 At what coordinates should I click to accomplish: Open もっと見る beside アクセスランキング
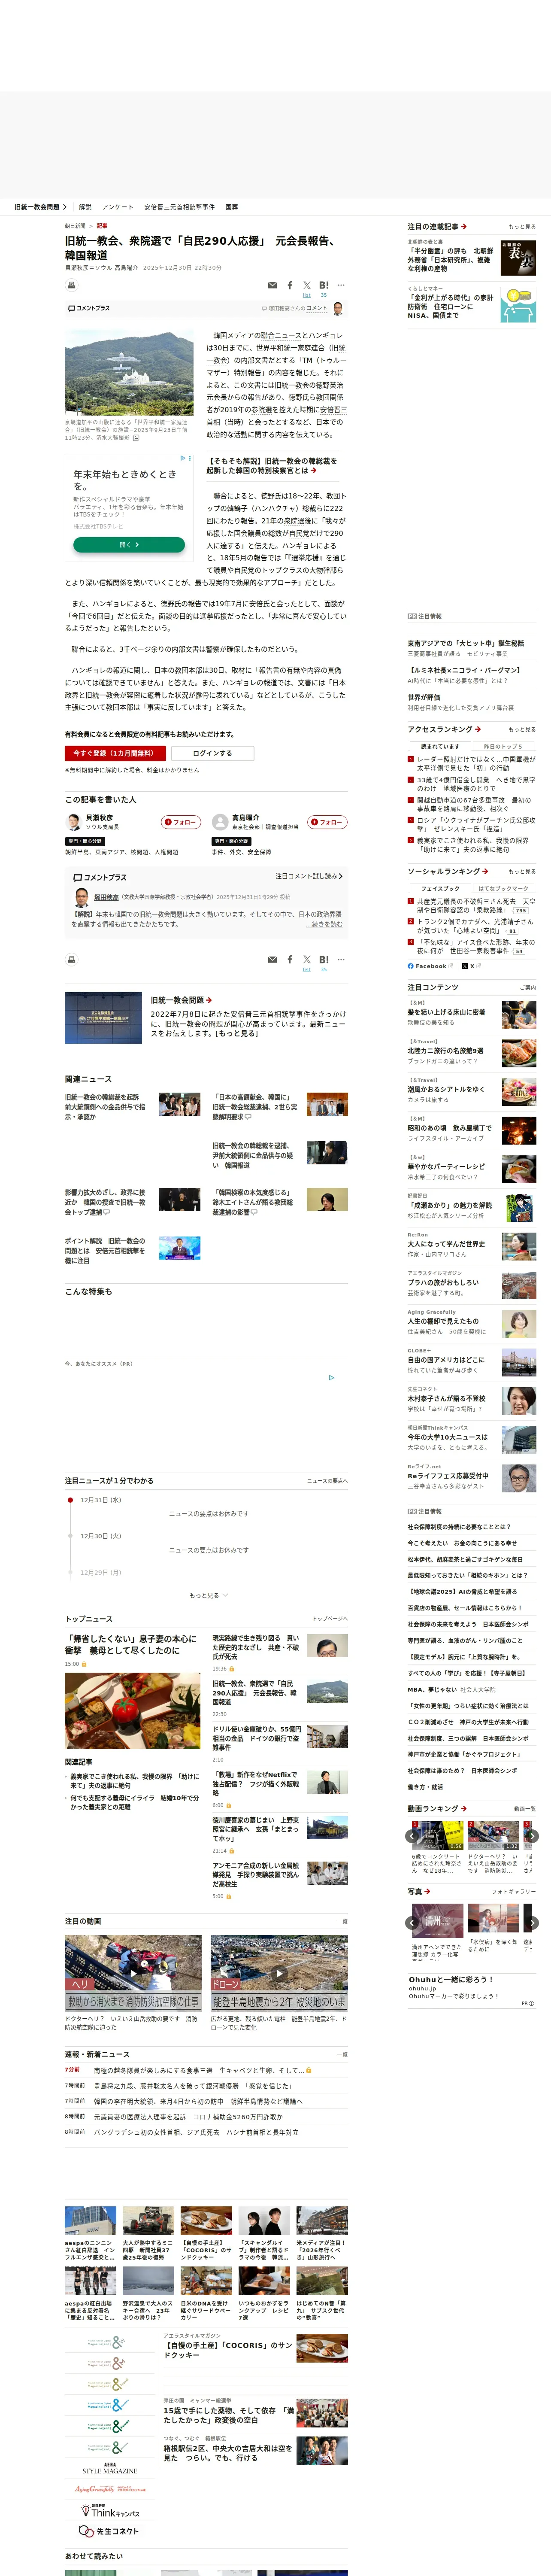[522, 729]
